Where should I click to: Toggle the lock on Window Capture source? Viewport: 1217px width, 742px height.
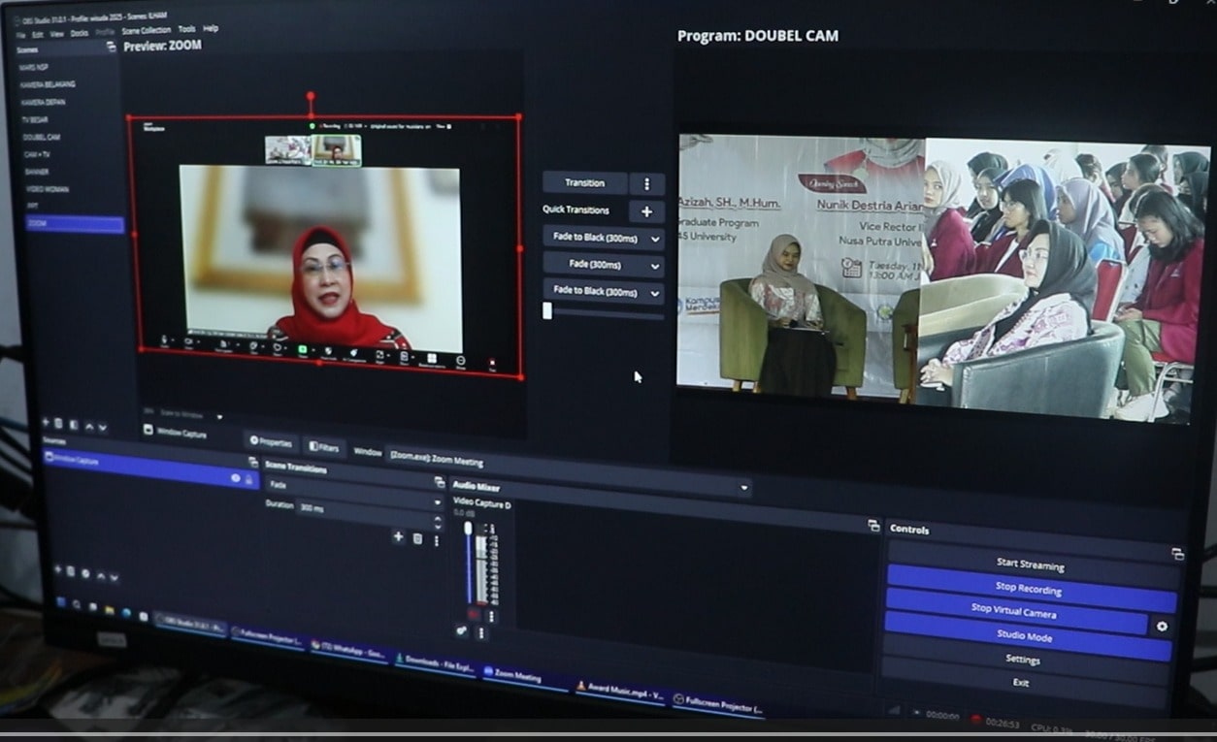pos(248,479)
